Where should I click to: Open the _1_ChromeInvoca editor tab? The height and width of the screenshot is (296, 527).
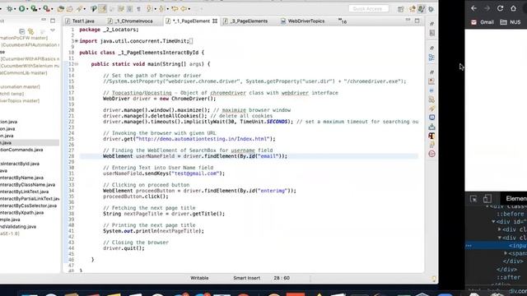click(x=130, y=21)
